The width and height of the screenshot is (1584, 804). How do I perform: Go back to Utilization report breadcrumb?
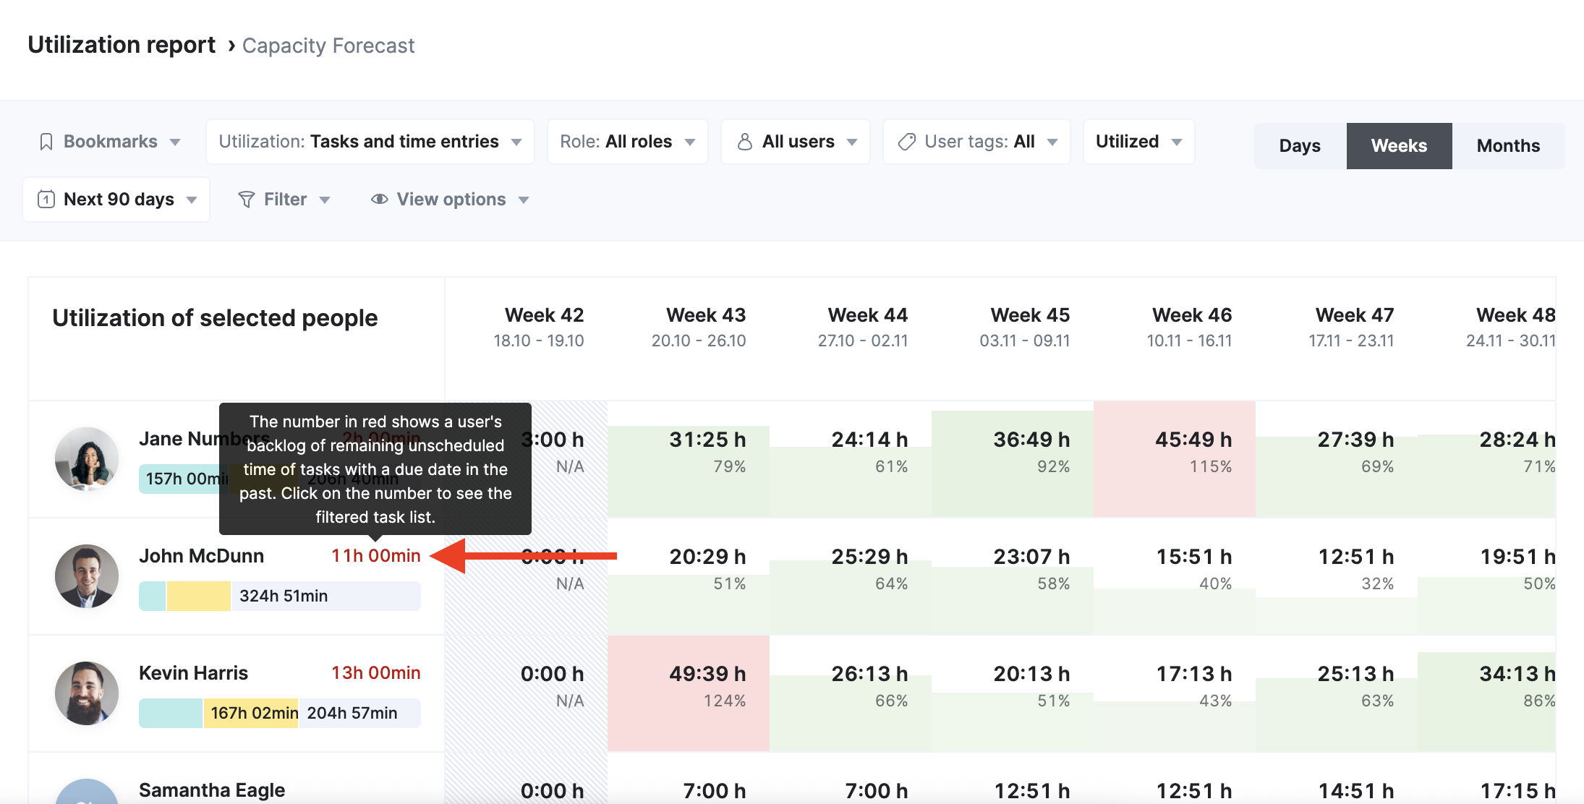point(122,45)
